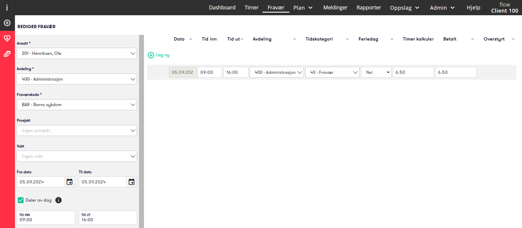This screenshot has width=522, height=228.
Task: Click the Feriedag column header text
Action: (368, 39)
